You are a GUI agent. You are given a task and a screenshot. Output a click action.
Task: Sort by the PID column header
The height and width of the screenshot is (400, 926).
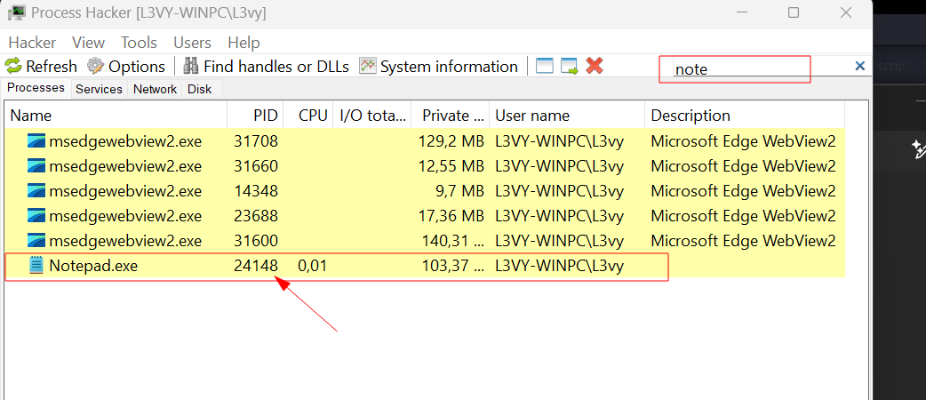(255, 116)
